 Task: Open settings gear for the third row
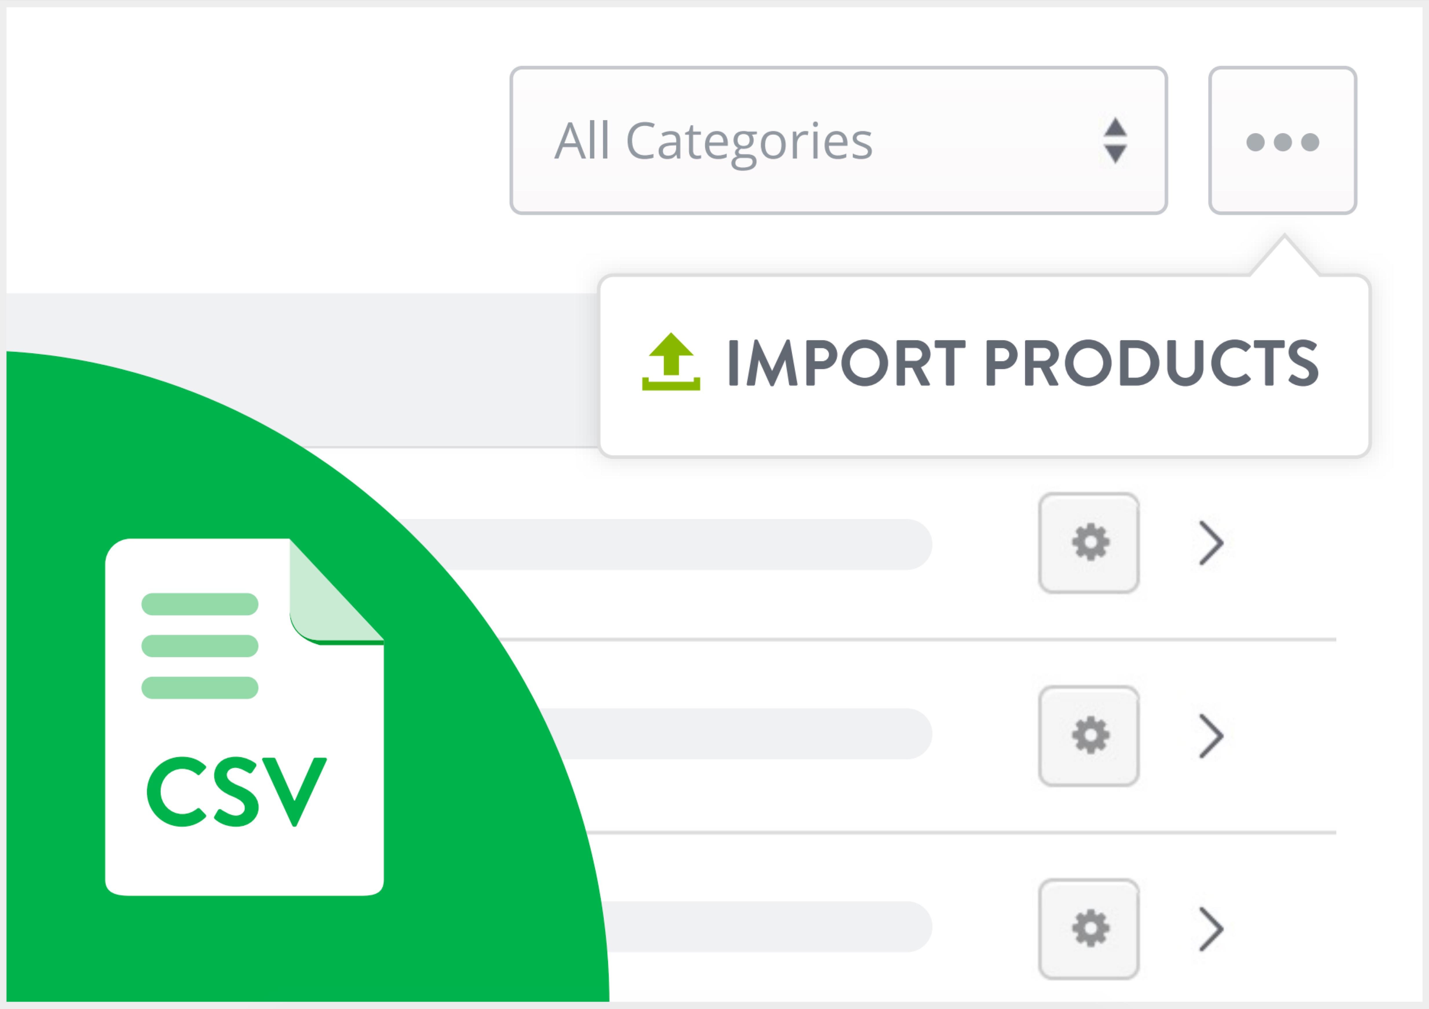tap(1089, 929)
